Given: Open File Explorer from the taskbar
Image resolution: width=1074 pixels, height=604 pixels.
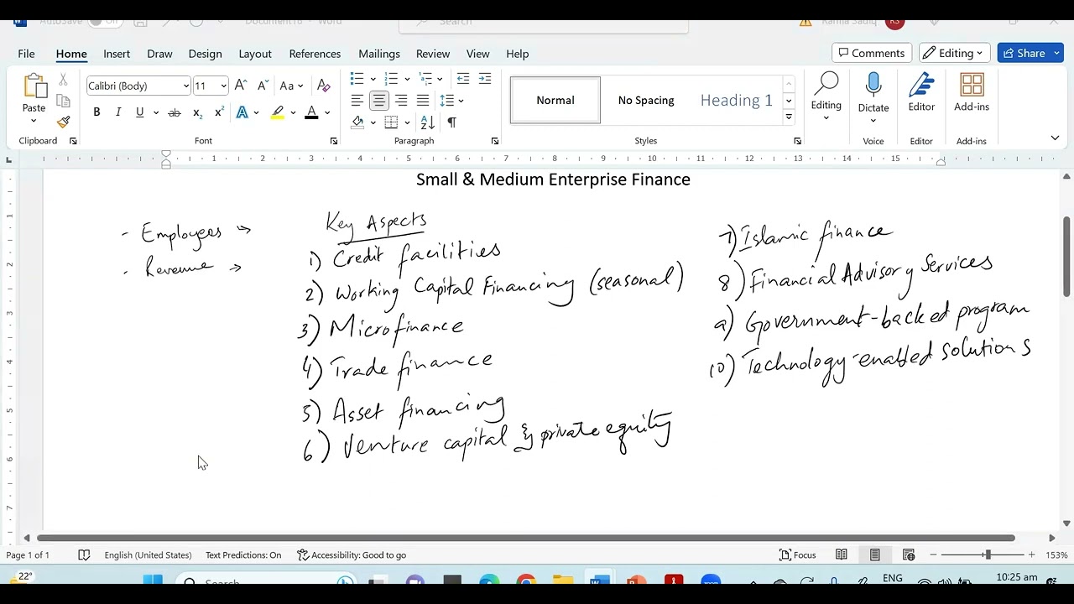Looking at the screenshot, I should [563, 581].
